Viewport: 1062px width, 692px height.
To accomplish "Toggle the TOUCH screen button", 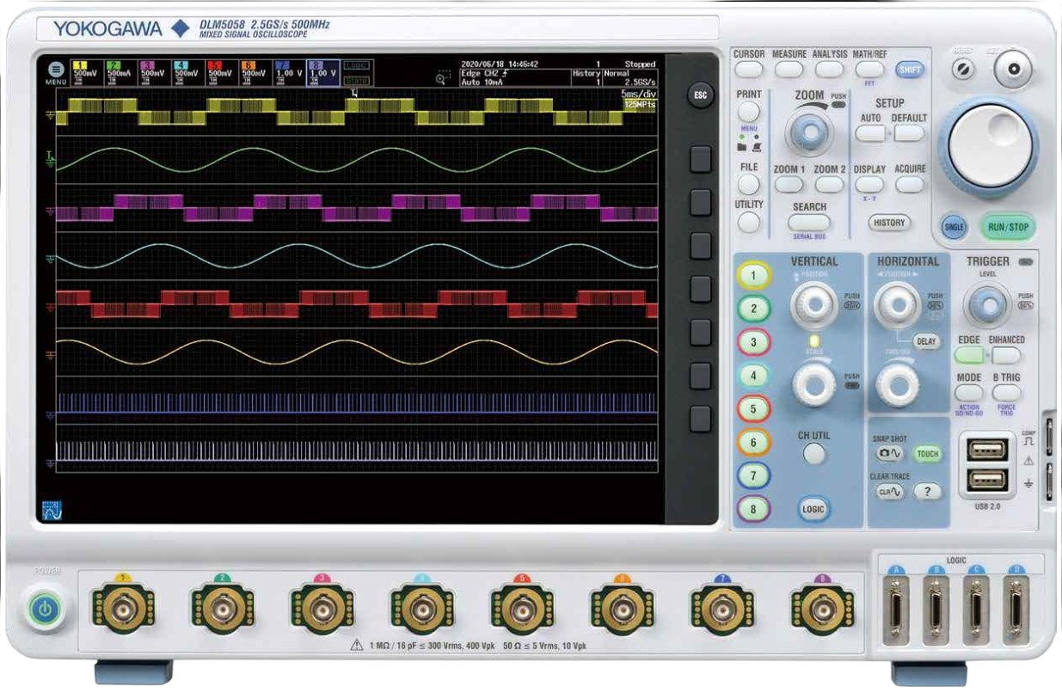I will click(x=927, y=454).
